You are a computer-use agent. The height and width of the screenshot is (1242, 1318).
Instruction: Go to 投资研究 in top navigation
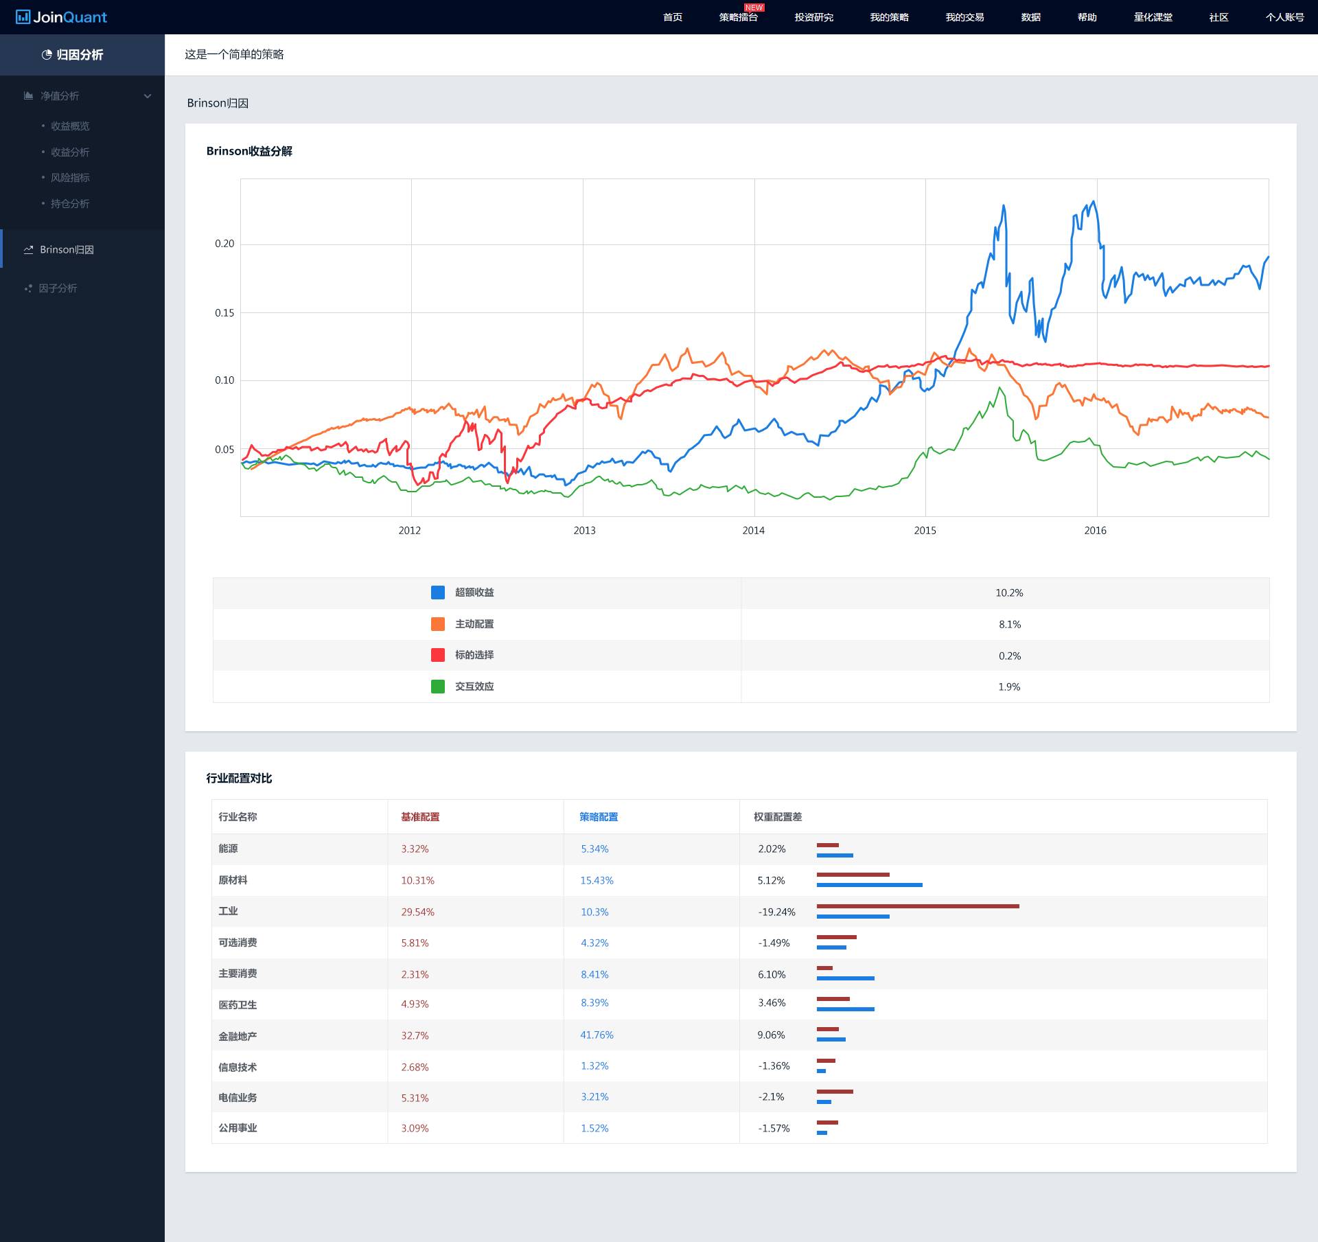pyautogui.click(x=813, y=17)
